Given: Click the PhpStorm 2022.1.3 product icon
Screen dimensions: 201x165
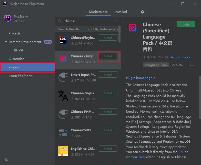Looking at the screenshot, I should (8, 18).
